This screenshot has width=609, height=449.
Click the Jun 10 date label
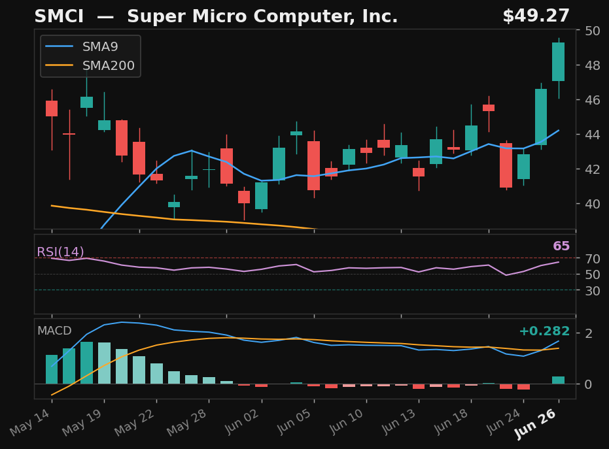click(x=347, y=422)
